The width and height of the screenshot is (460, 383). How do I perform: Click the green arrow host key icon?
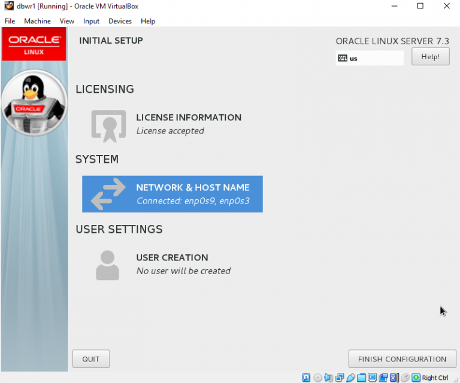tap(416, 378)
